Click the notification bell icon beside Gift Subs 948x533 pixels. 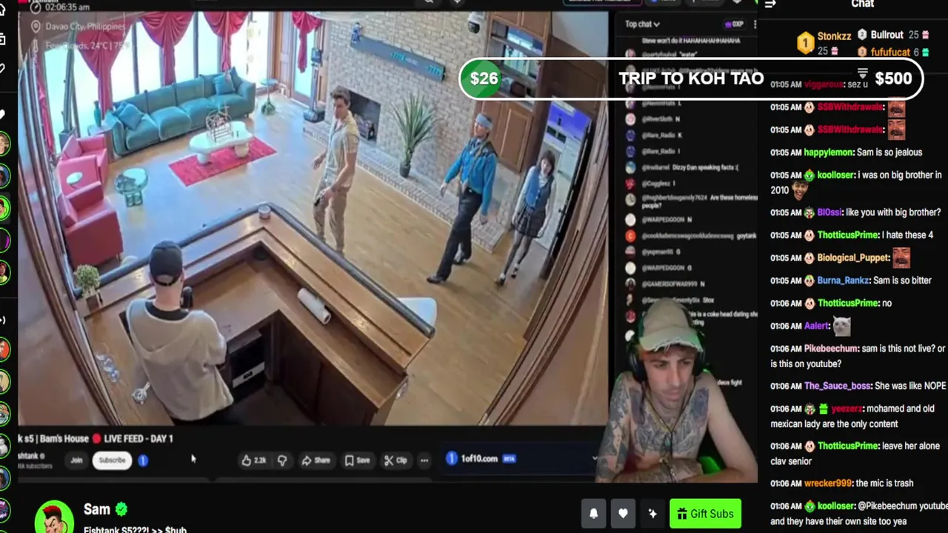[x=593, y=513]
